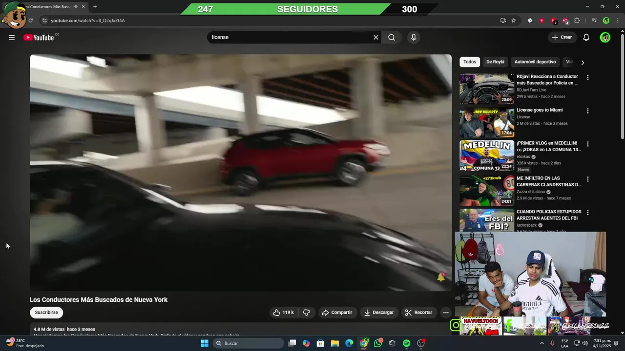Open options for CUANDO POLICIAS ESTUPIDOS video
The width and height of the screenshot is (625, 351).
click(x=588, y=213)
